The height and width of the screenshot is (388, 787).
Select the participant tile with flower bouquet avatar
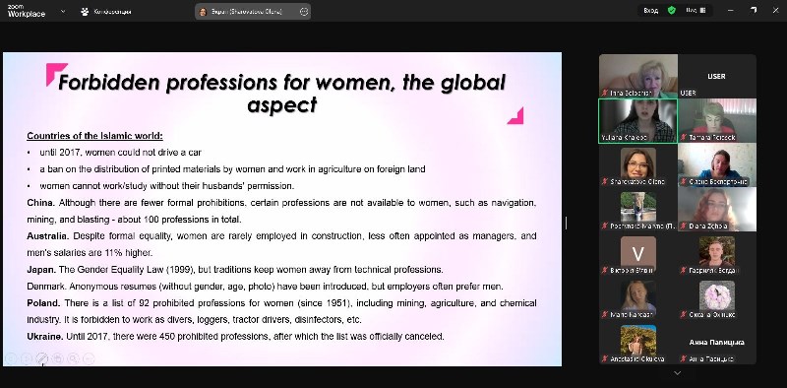coord(717,298)
